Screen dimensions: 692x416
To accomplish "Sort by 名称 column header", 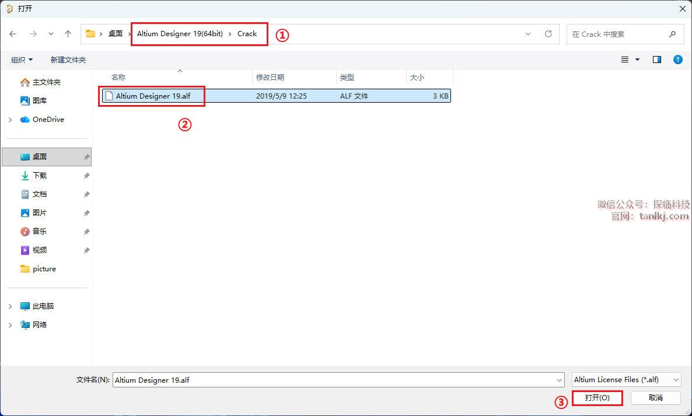I will tap(118, 77).
